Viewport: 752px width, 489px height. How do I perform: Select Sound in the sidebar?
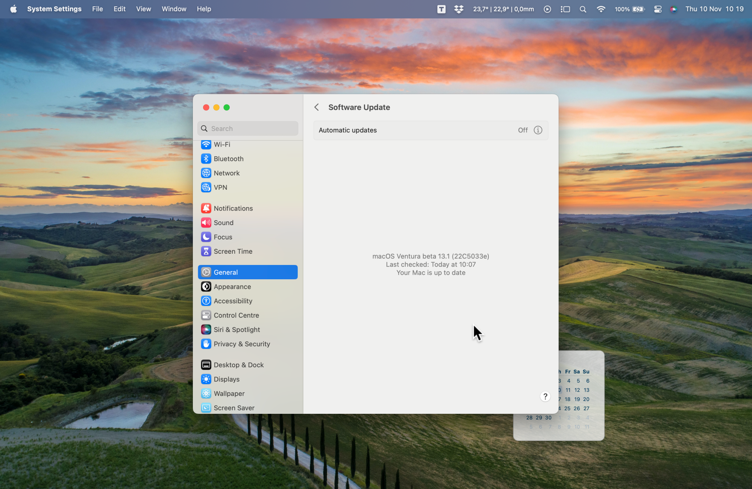248,223
